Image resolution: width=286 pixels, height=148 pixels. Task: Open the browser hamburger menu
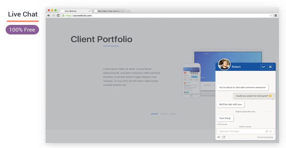pyautogui.click(x=276, y=16)
